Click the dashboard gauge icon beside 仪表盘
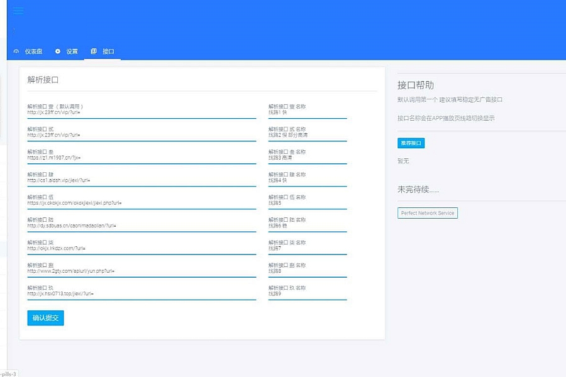The height and width of the screenshot is (377, 566). [x=16, y=52]
